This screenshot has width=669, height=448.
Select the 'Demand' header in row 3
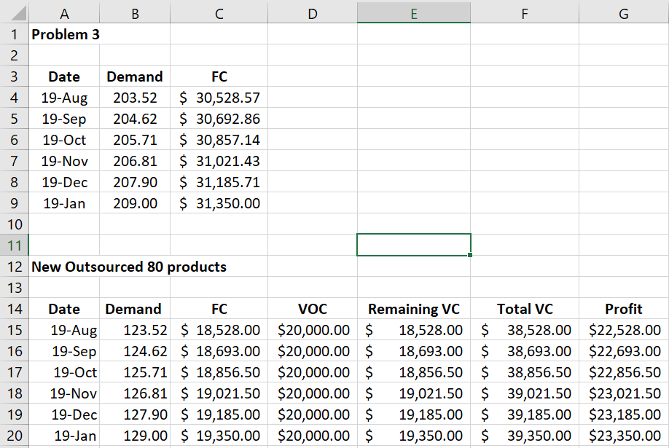135,76
